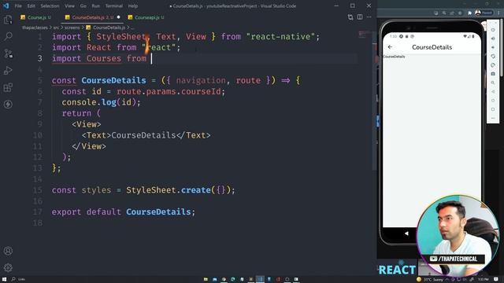Open the View menu
The image size is (504, 283).
click(x=69, y=6)
